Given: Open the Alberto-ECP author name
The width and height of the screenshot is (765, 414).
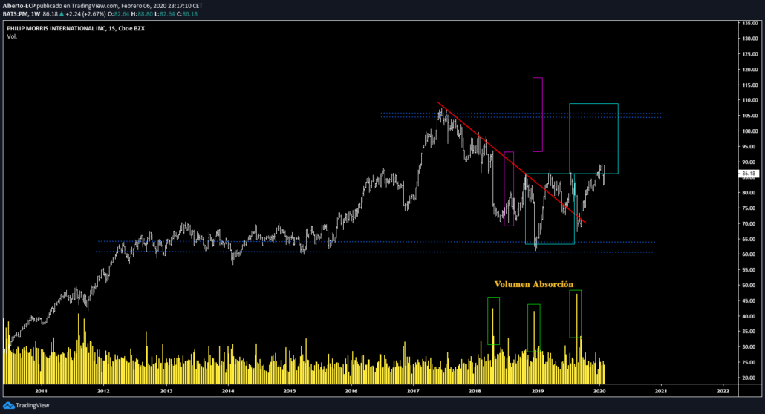Looking at the screenshot, I should (19, 6).
